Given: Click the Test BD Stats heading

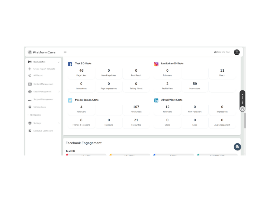Looking at the screenshot, I should click(x=83, y=64).
